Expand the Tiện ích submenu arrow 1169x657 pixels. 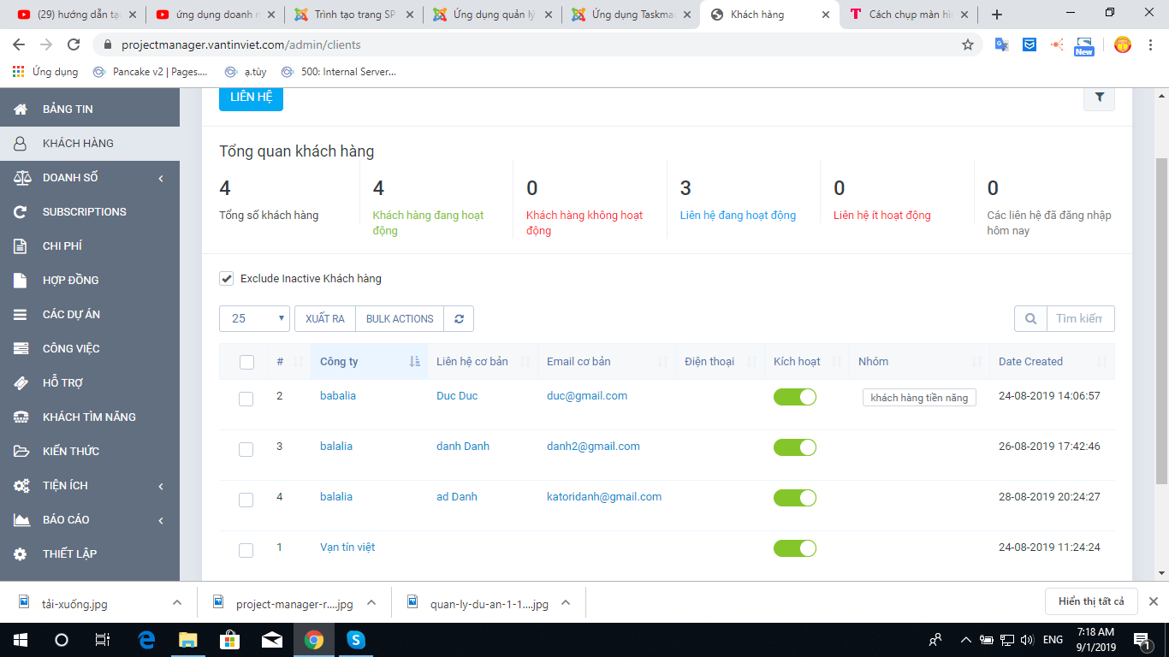[161, 486]
